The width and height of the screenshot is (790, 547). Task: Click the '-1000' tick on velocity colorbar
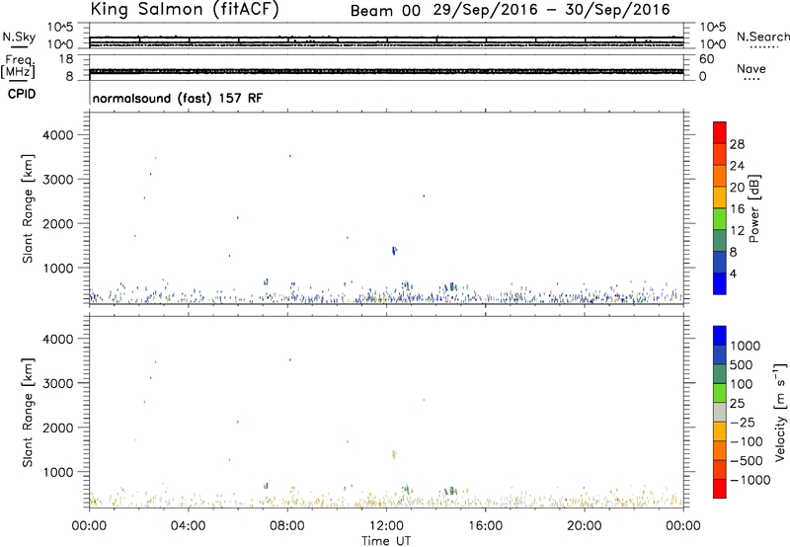point(750,480)
